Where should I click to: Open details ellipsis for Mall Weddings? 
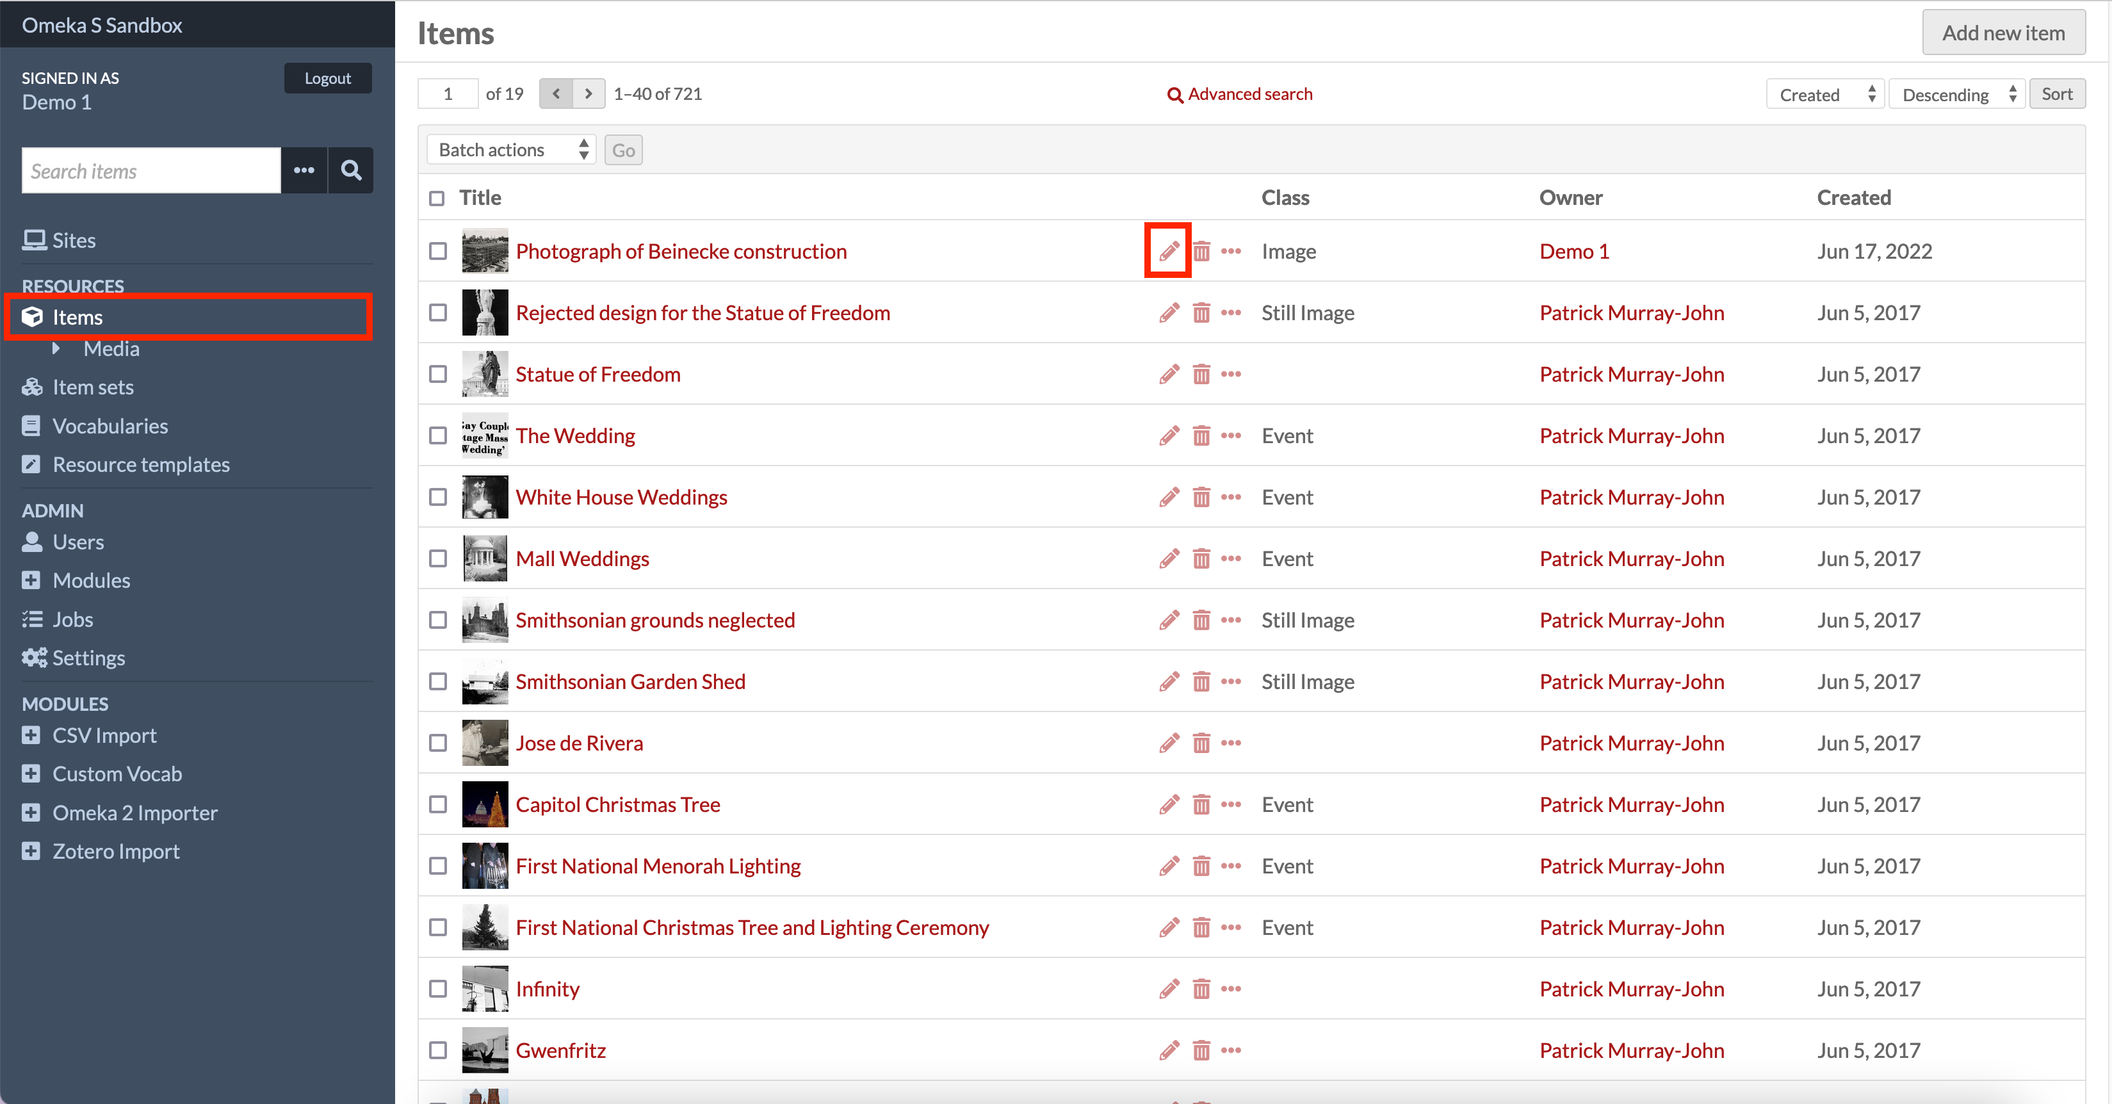[x=1231, y=558]
